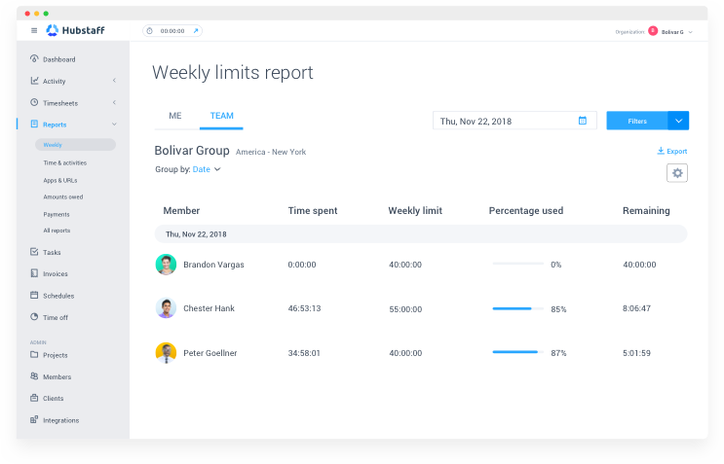Click the Integrations icon
Image resolution: width=724 pixels, height=464 pixels.
click(34, 419)
